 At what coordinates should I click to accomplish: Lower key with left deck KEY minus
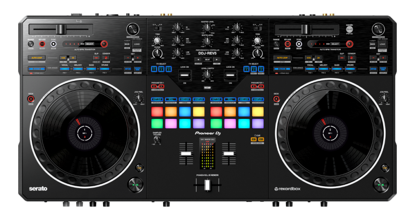tap(128, 58)
